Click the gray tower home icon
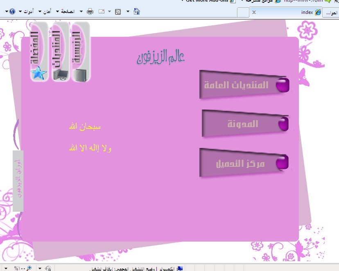Viewport: 339px width, 271px height. tap(80, 75)
